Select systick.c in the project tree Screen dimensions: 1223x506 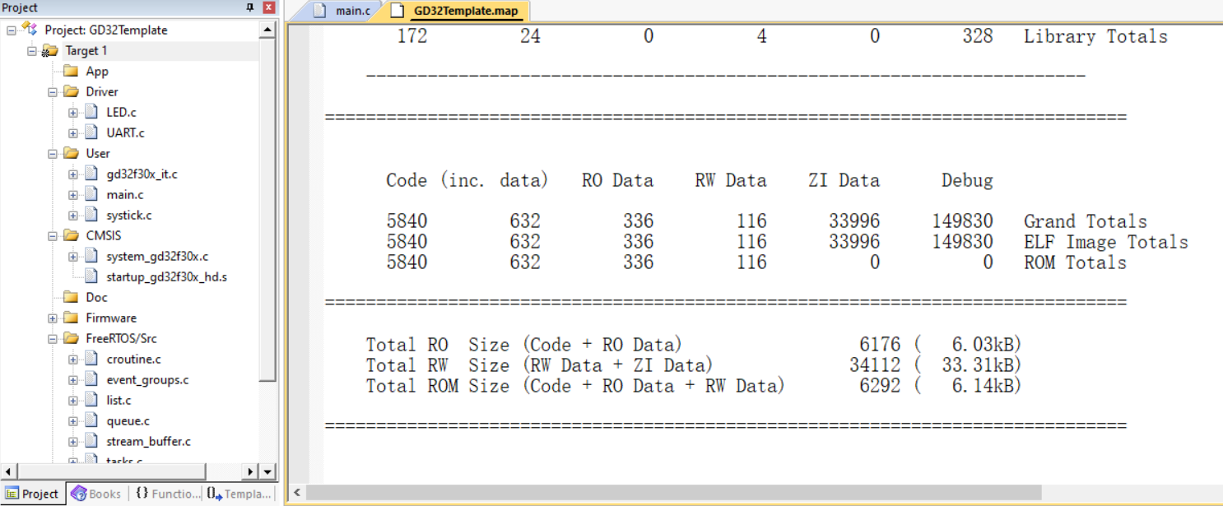click(x=129, y=215)
